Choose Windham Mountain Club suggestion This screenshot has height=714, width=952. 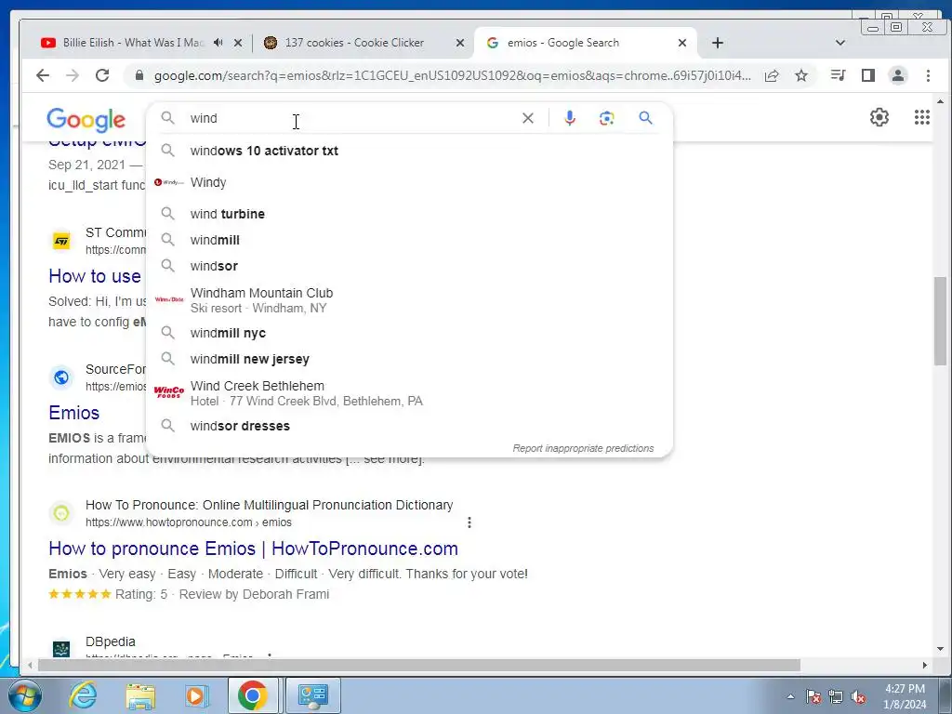[x=409, y=300]
